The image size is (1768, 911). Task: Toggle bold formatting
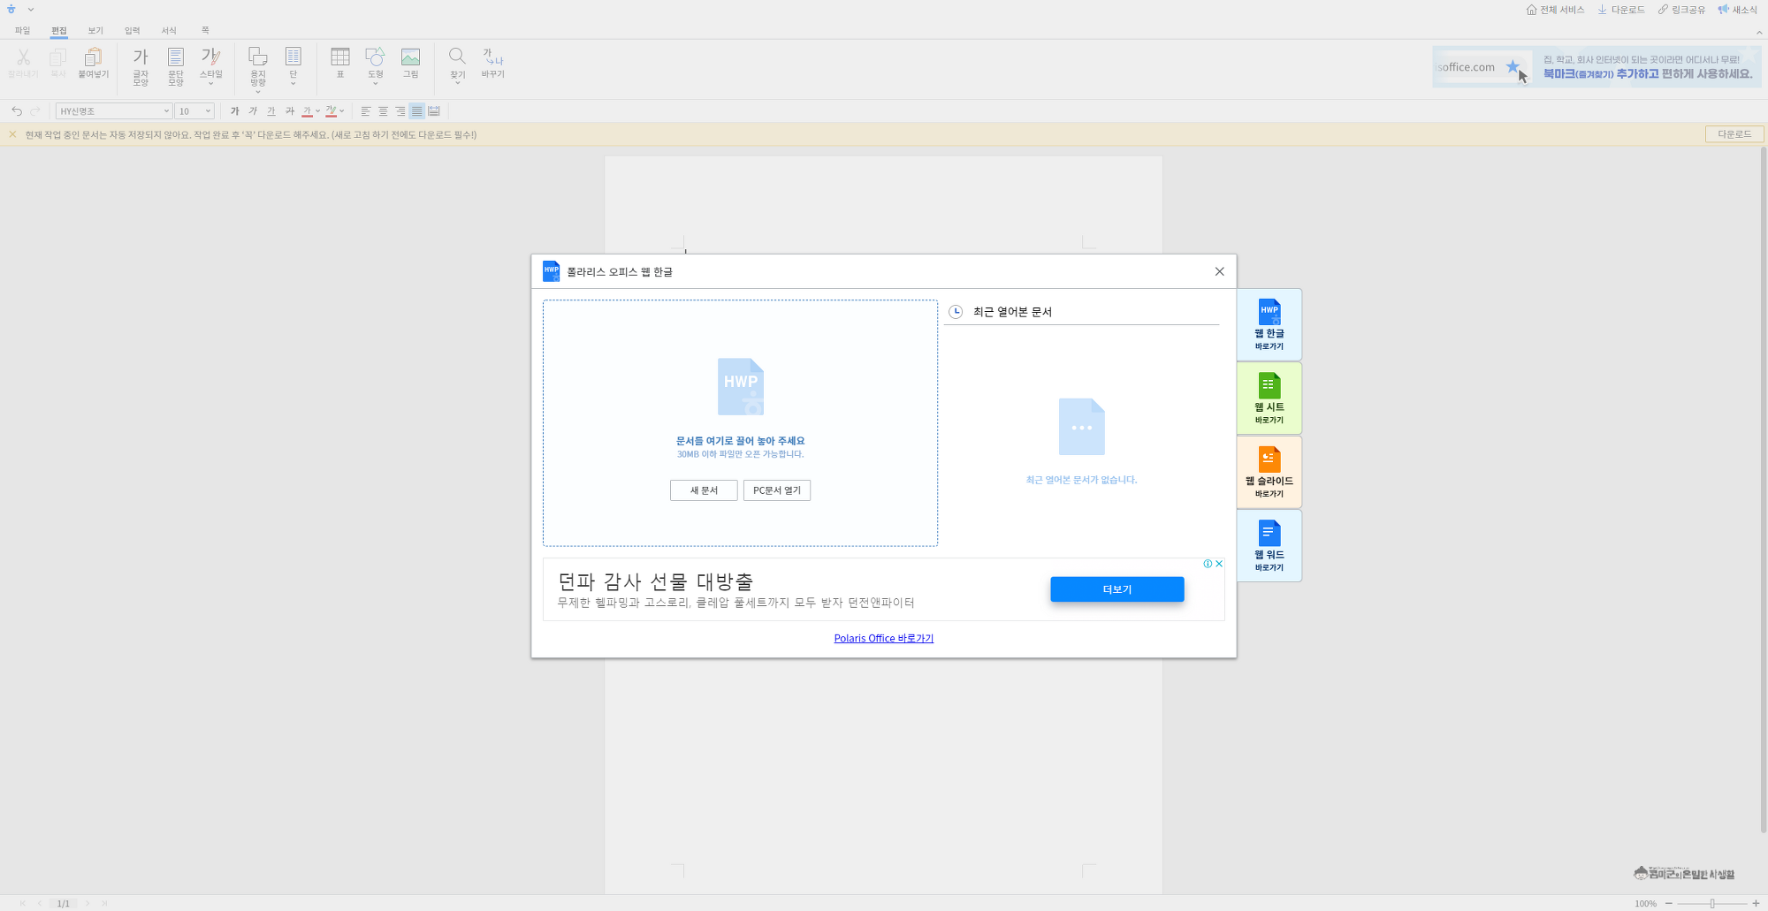coord(234,111)
